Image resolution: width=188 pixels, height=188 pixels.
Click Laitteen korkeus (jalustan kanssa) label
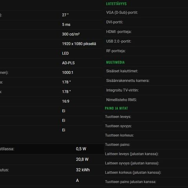tap(133, 172)
